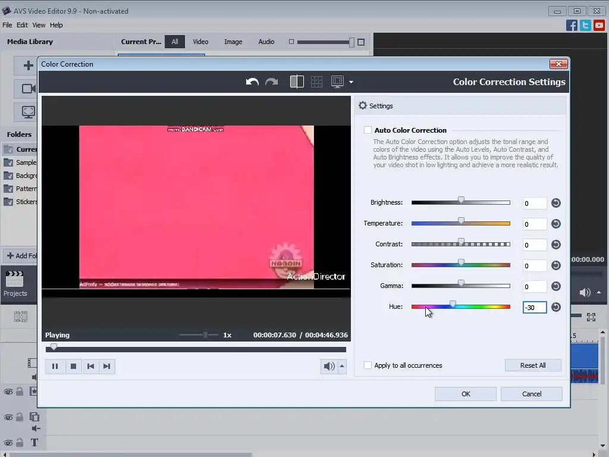This screenshot has width=609, height=457.
Task: Open AVS Twitter page icon
Action: click(x=585, y=25)
